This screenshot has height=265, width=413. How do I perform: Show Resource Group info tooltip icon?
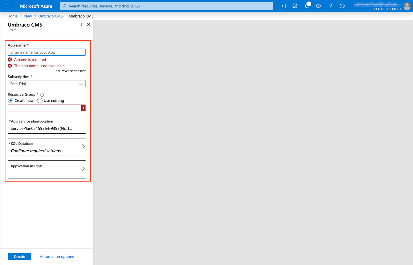(42, 95)
